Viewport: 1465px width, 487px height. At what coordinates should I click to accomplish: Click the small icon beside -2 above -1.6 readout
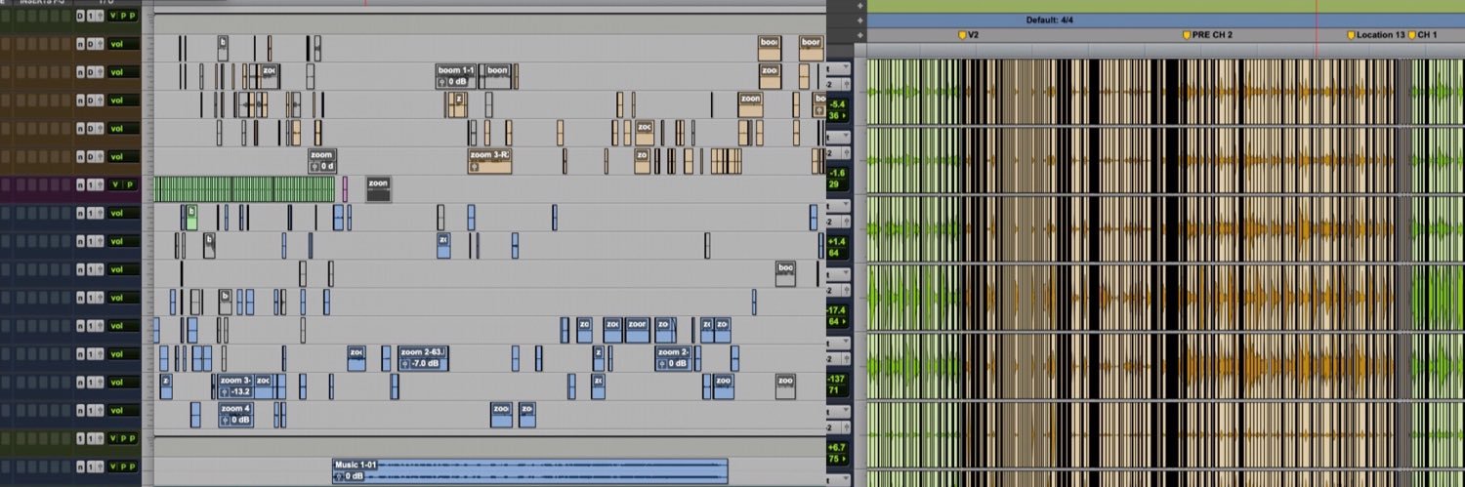click(847, 153)
